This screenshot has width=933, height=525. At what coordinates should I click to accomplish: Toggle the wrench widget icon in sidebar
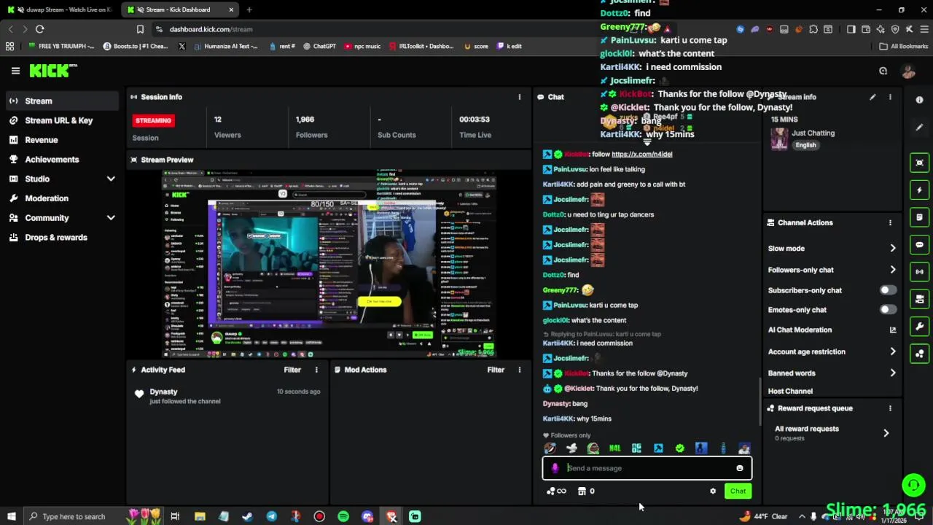920,327
